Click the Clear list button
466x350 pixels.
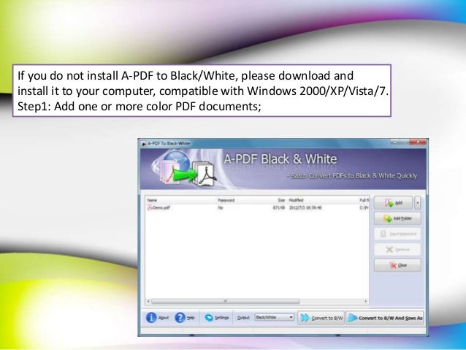pos(397,265)
